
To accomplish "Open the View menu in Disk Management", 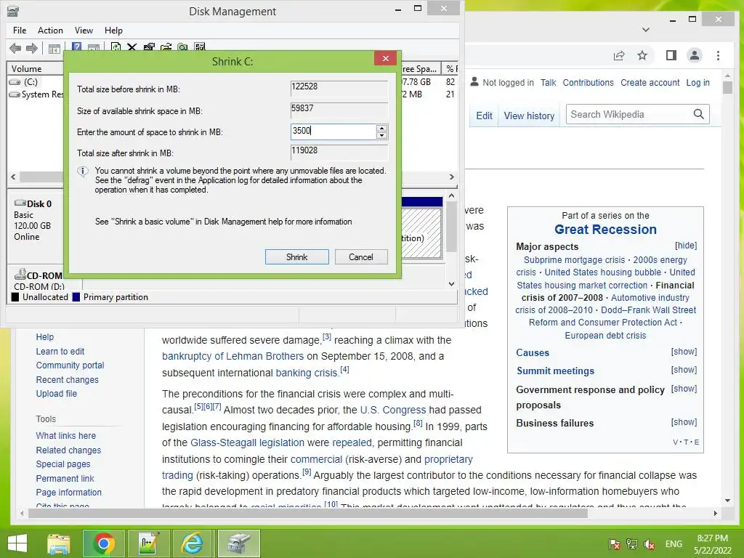I will pos(84,31).
